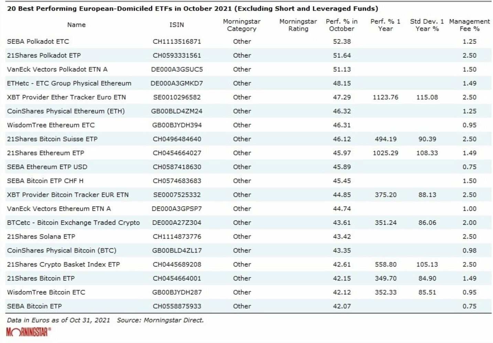The width and height of the screenshot is (493, 343).
Task: Click the Name column header
Action: coord(76,25)
